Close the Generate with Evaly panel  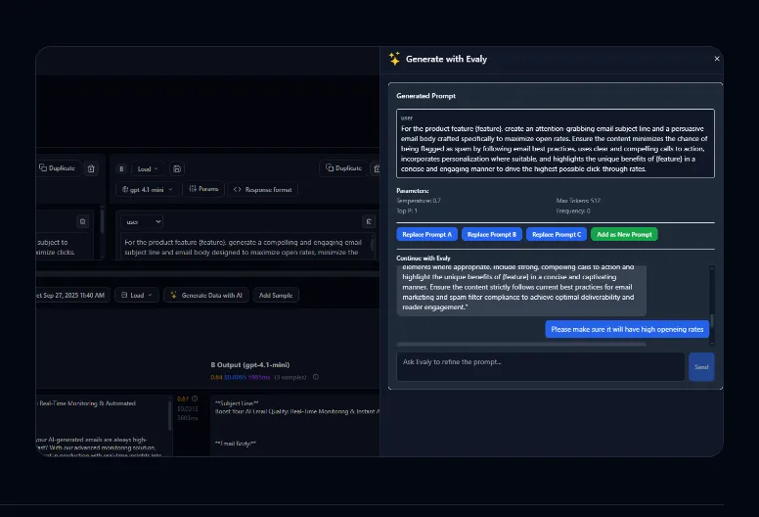pyautogui.click(x=716, y=59)
